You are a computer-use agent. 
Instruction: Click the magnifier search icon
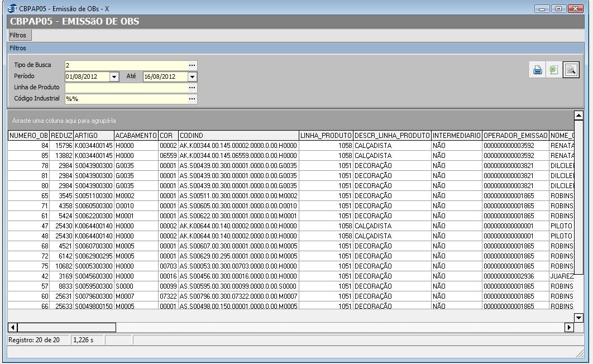click(x=570, y=70)
